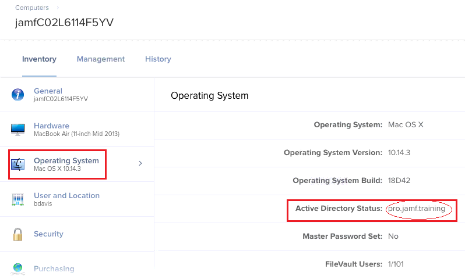Click the jamfC02L6114F5YV computer title

pyautogui.click(x=64, y=23)
